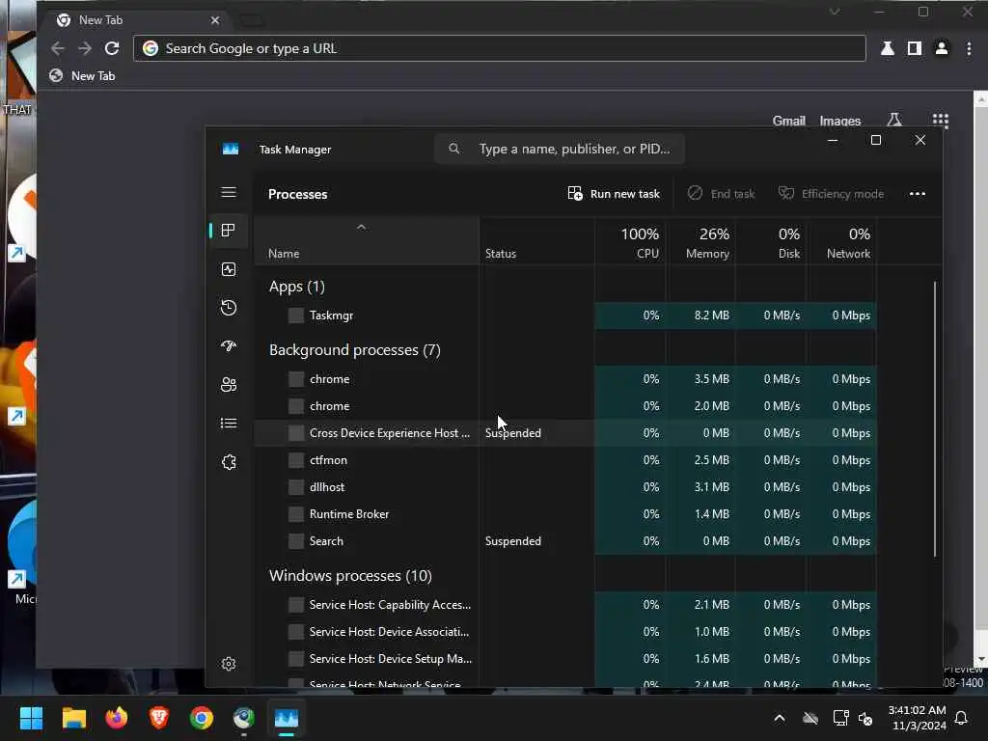
Task: Select Service Host: Device Setup Manager row
Action: tap(565, 659)
